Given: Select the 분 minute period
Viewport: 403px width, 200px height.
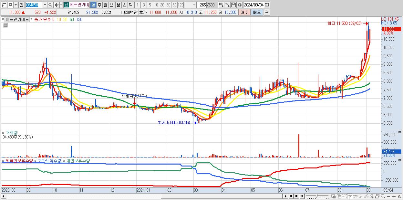Looking at the screenshot, I should click(x=118, y=5).
